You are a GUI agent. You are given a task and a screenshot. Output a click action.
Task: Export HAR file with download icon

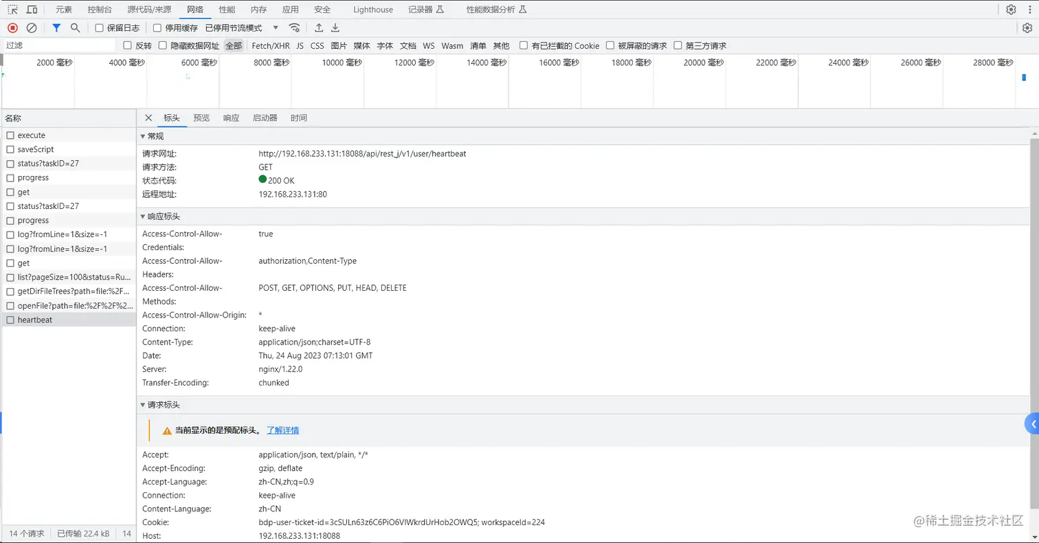click(335, 27)
